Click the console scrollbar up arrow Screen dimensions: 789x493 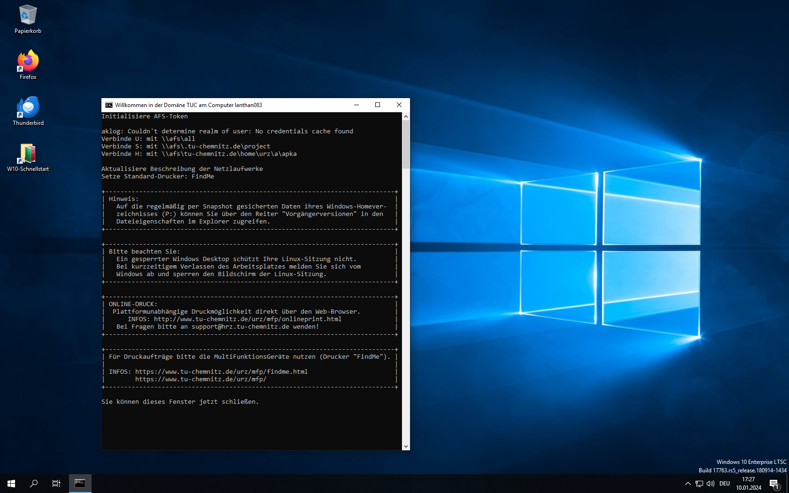pos(406,116)
